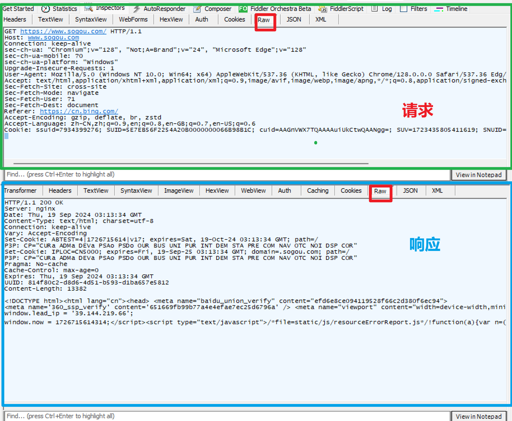Open the request WebForms tab

coord(133,19)
